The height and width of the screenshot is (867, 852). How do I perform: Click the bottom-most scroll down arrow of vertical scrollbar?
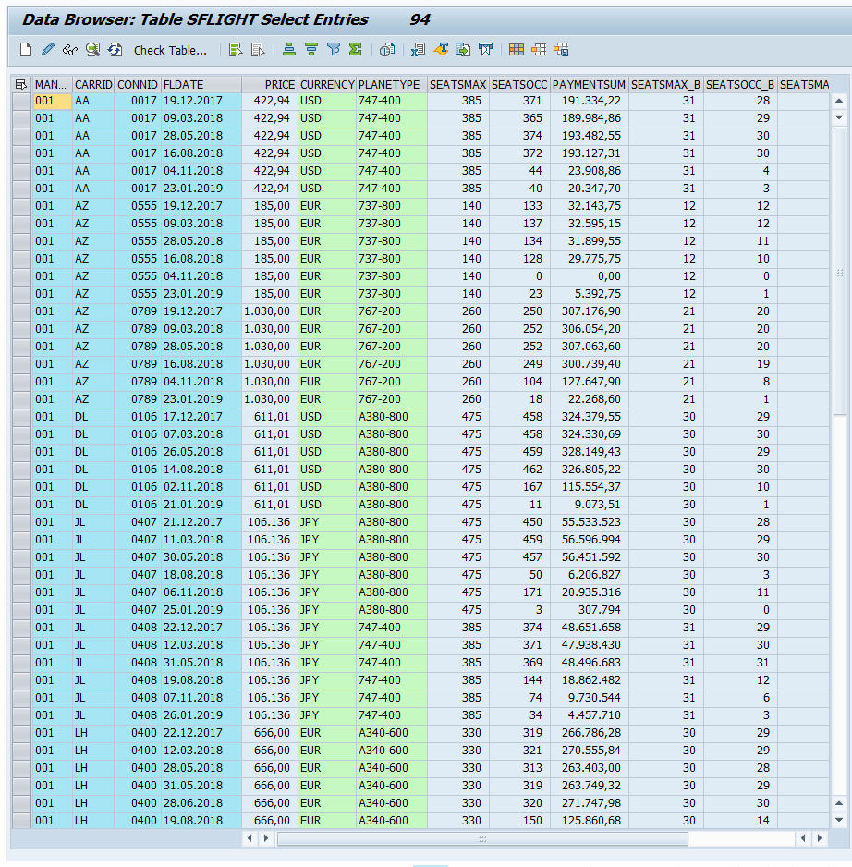point(839,820)
